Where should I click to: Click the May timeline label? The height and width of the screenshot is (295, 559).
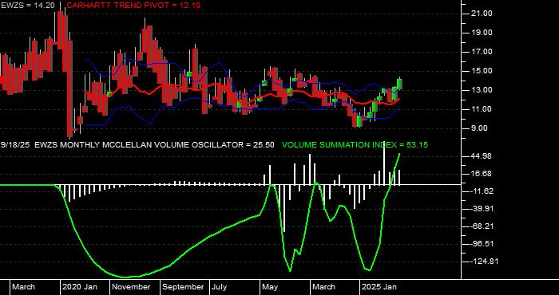(270, 287)
